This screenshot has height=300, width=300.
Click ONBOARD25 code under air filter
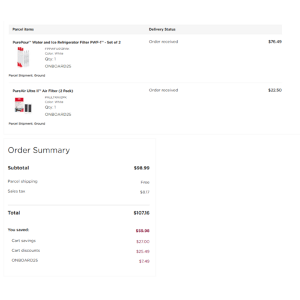point(58,115)
